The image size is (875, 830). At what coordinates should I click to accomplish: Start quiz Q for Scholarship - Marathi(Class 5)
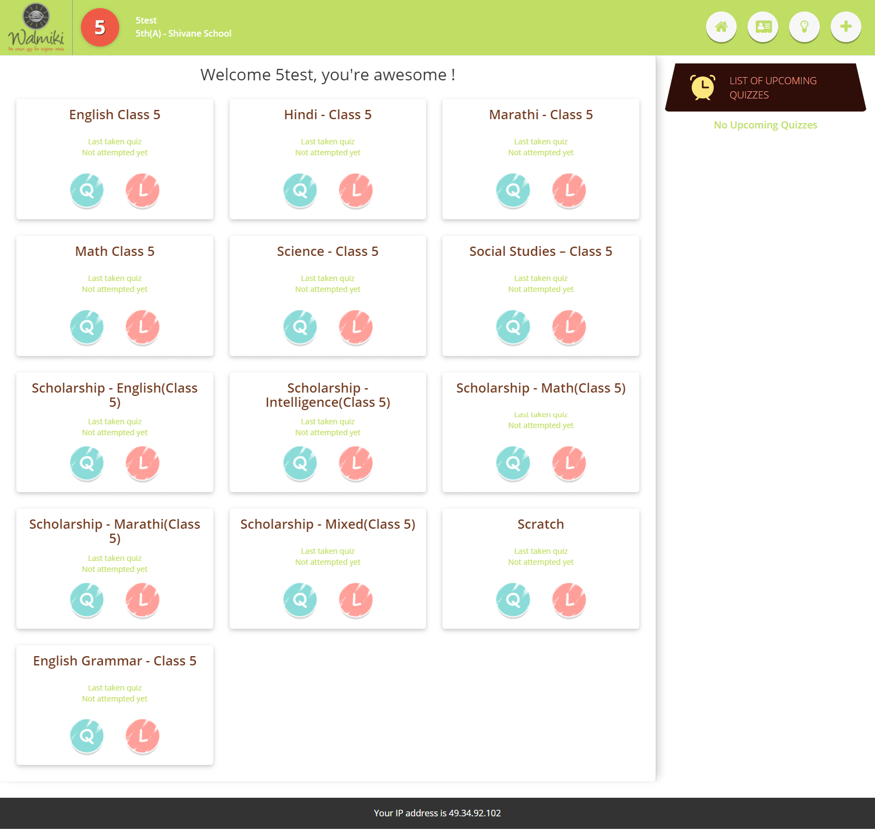pos(87,600)
